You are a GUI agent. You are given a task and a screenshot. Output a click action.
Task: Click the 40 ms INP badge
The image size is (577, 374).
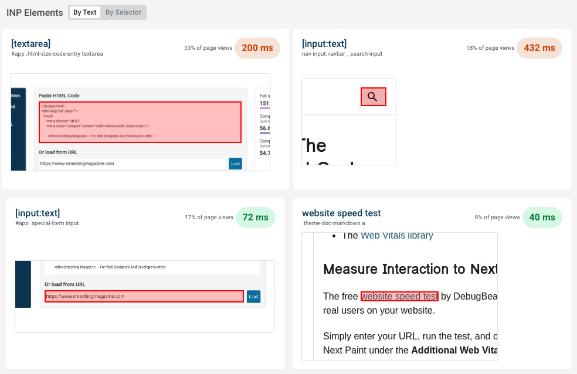tap(542, 217)
